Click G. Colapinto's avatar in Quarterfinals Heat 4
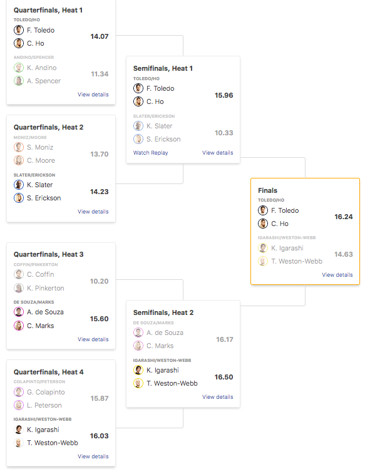370x474 pixels. coord(19,392)
